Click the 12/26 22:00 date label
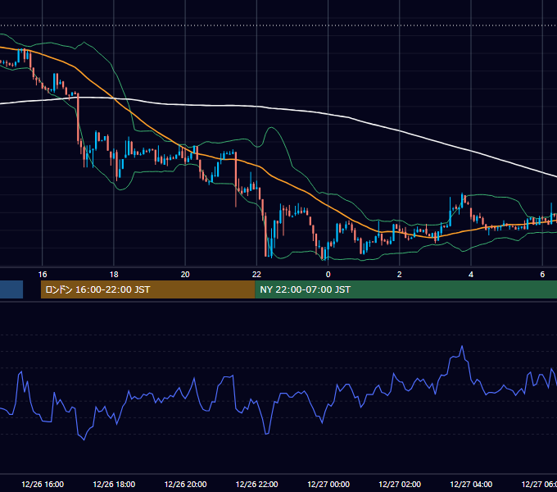557x492 pixels. pos(257,484)
